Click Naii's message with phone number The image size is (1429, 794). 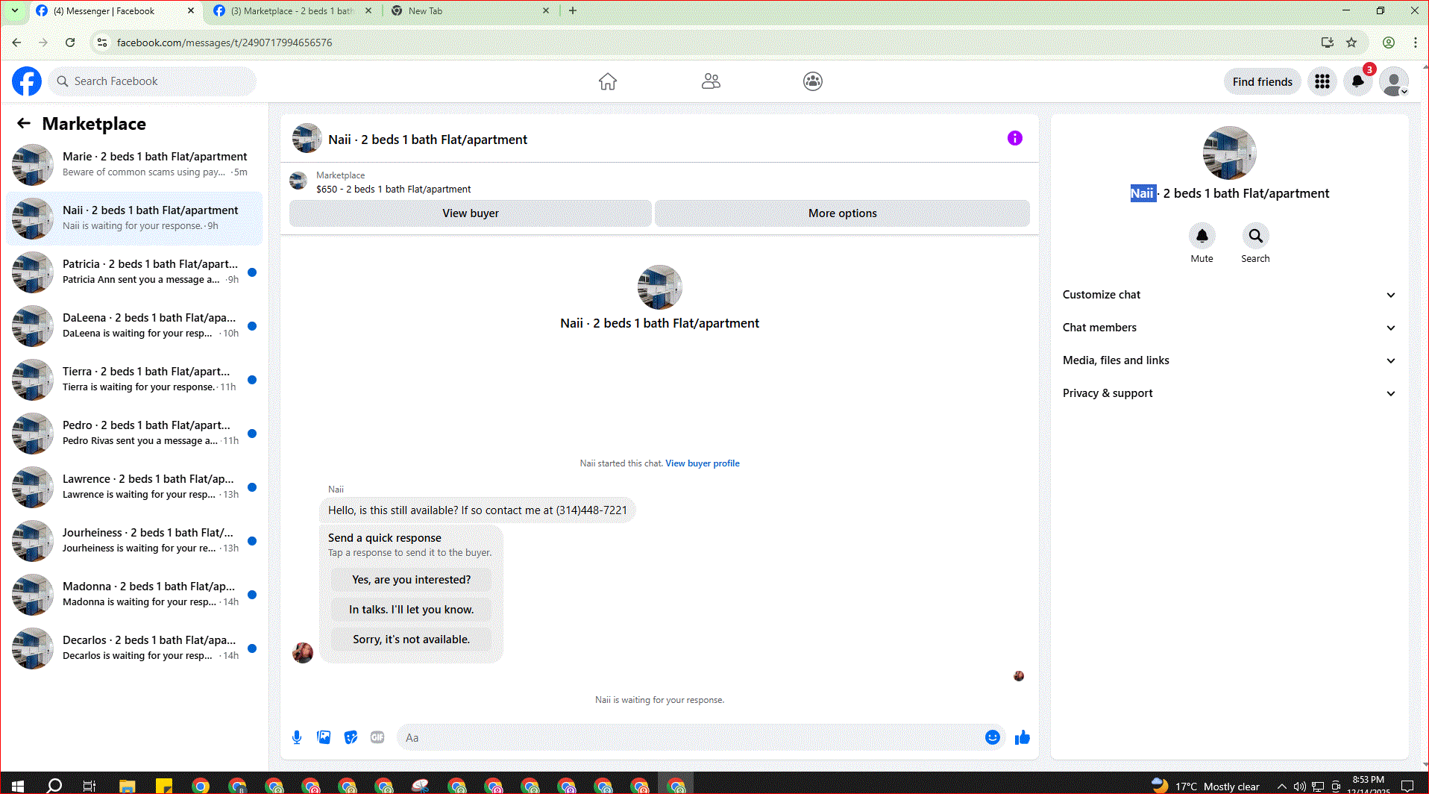[477, 510]
